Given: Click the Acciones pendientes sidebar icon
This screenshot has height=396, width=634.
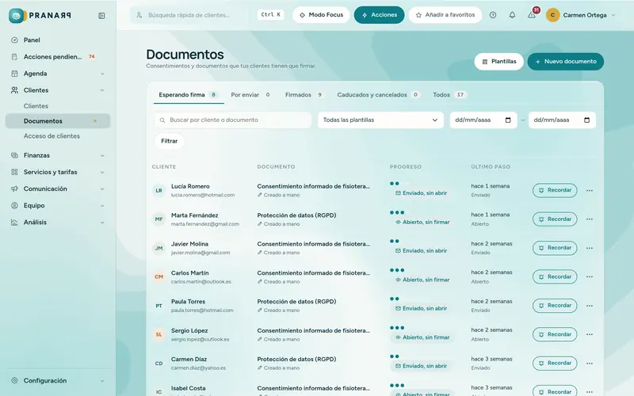Looking at the screenshot, I should tap(14, 56).
